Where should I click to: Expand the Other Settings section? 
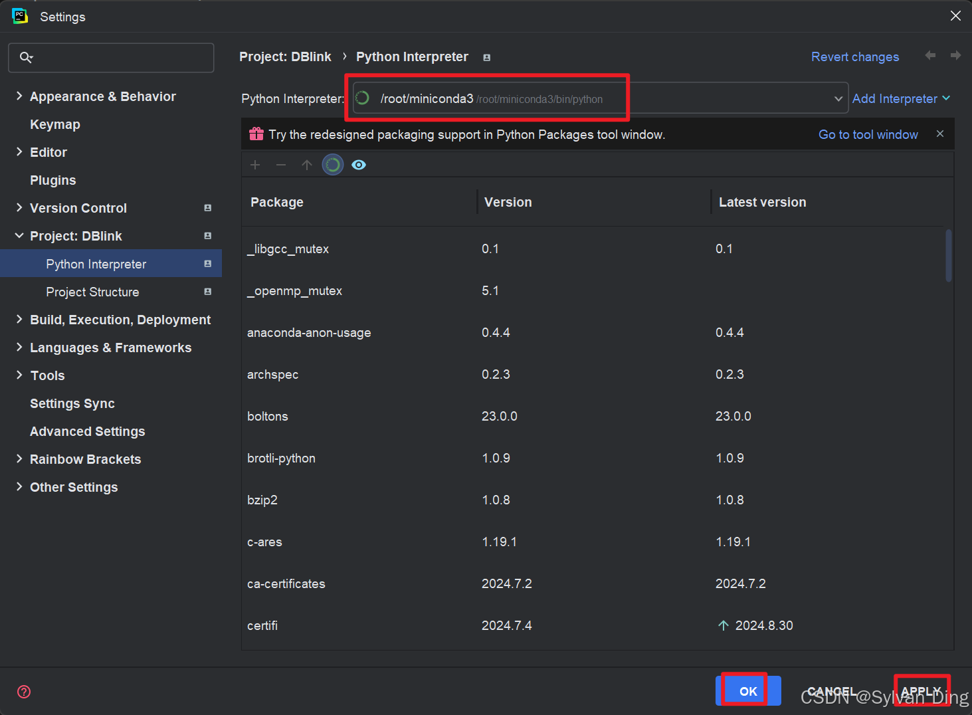pyautogui.click(x=19, y=486)
